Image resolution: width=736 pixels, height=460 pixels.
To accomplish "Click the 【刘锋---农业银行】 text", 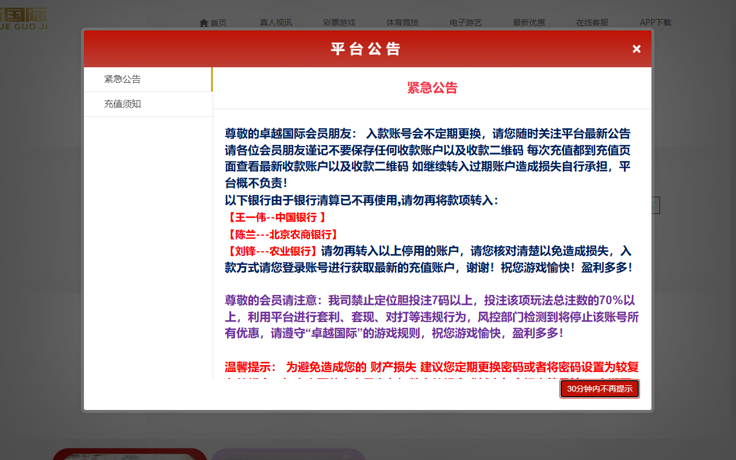I will pyautogui.click(x=271, y=251).
